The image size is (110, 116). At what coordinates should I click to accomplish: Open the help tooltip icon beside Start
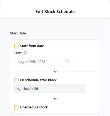pos(26,53)
